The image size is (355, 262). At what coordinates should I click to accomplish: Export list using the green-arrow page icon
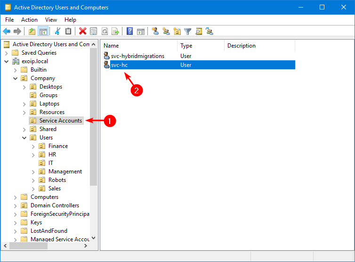pyautogui.click(x=115, y=31)
